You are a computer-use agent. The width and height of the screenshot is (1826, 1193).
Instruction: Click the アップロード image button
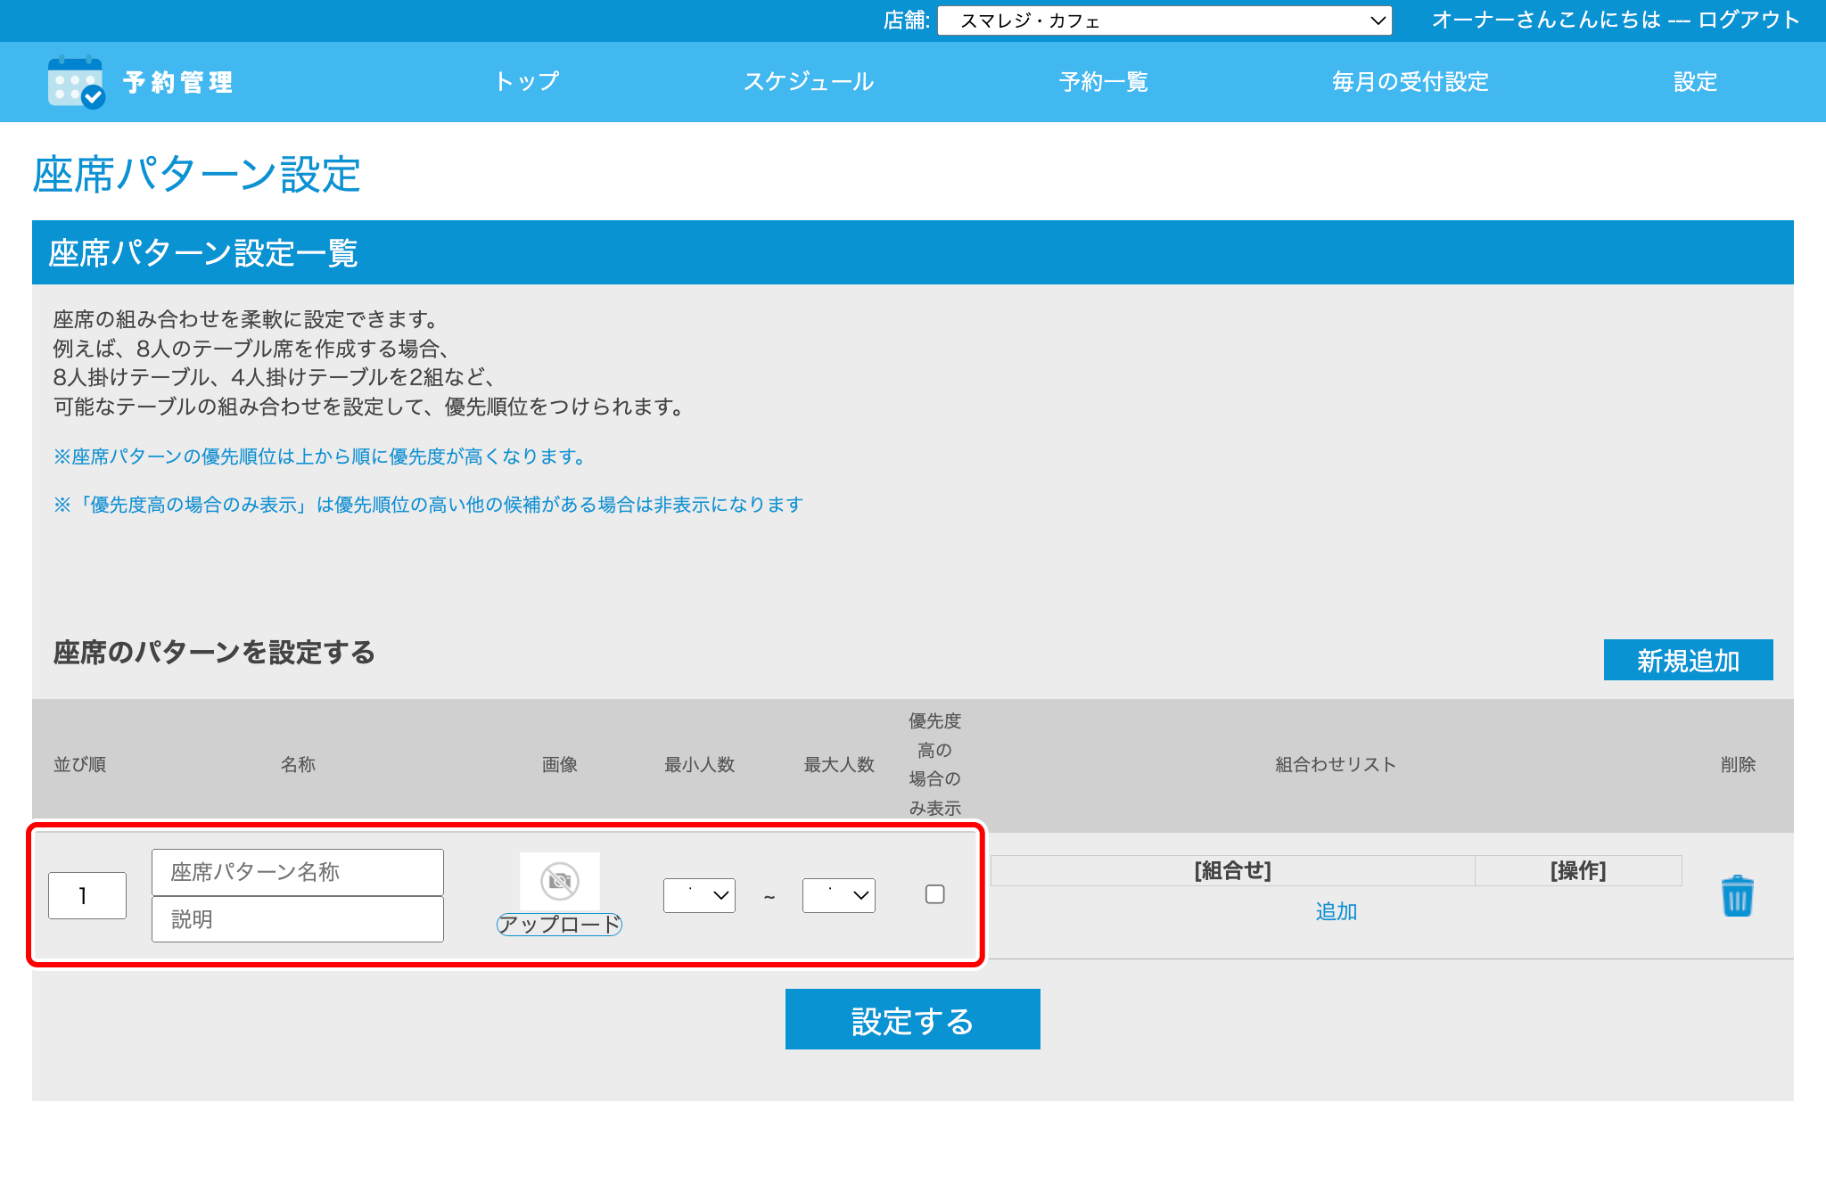click(559, 925)
